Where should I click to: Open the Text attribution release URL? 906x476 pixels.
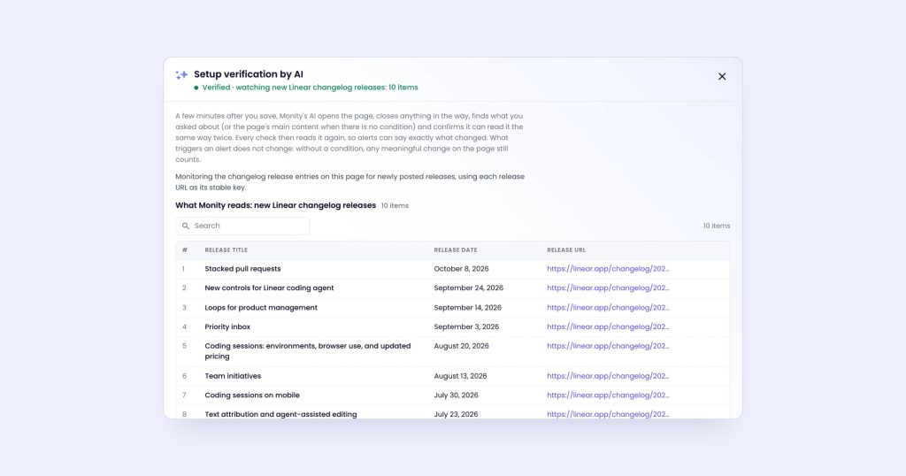[x=608, y=414]
